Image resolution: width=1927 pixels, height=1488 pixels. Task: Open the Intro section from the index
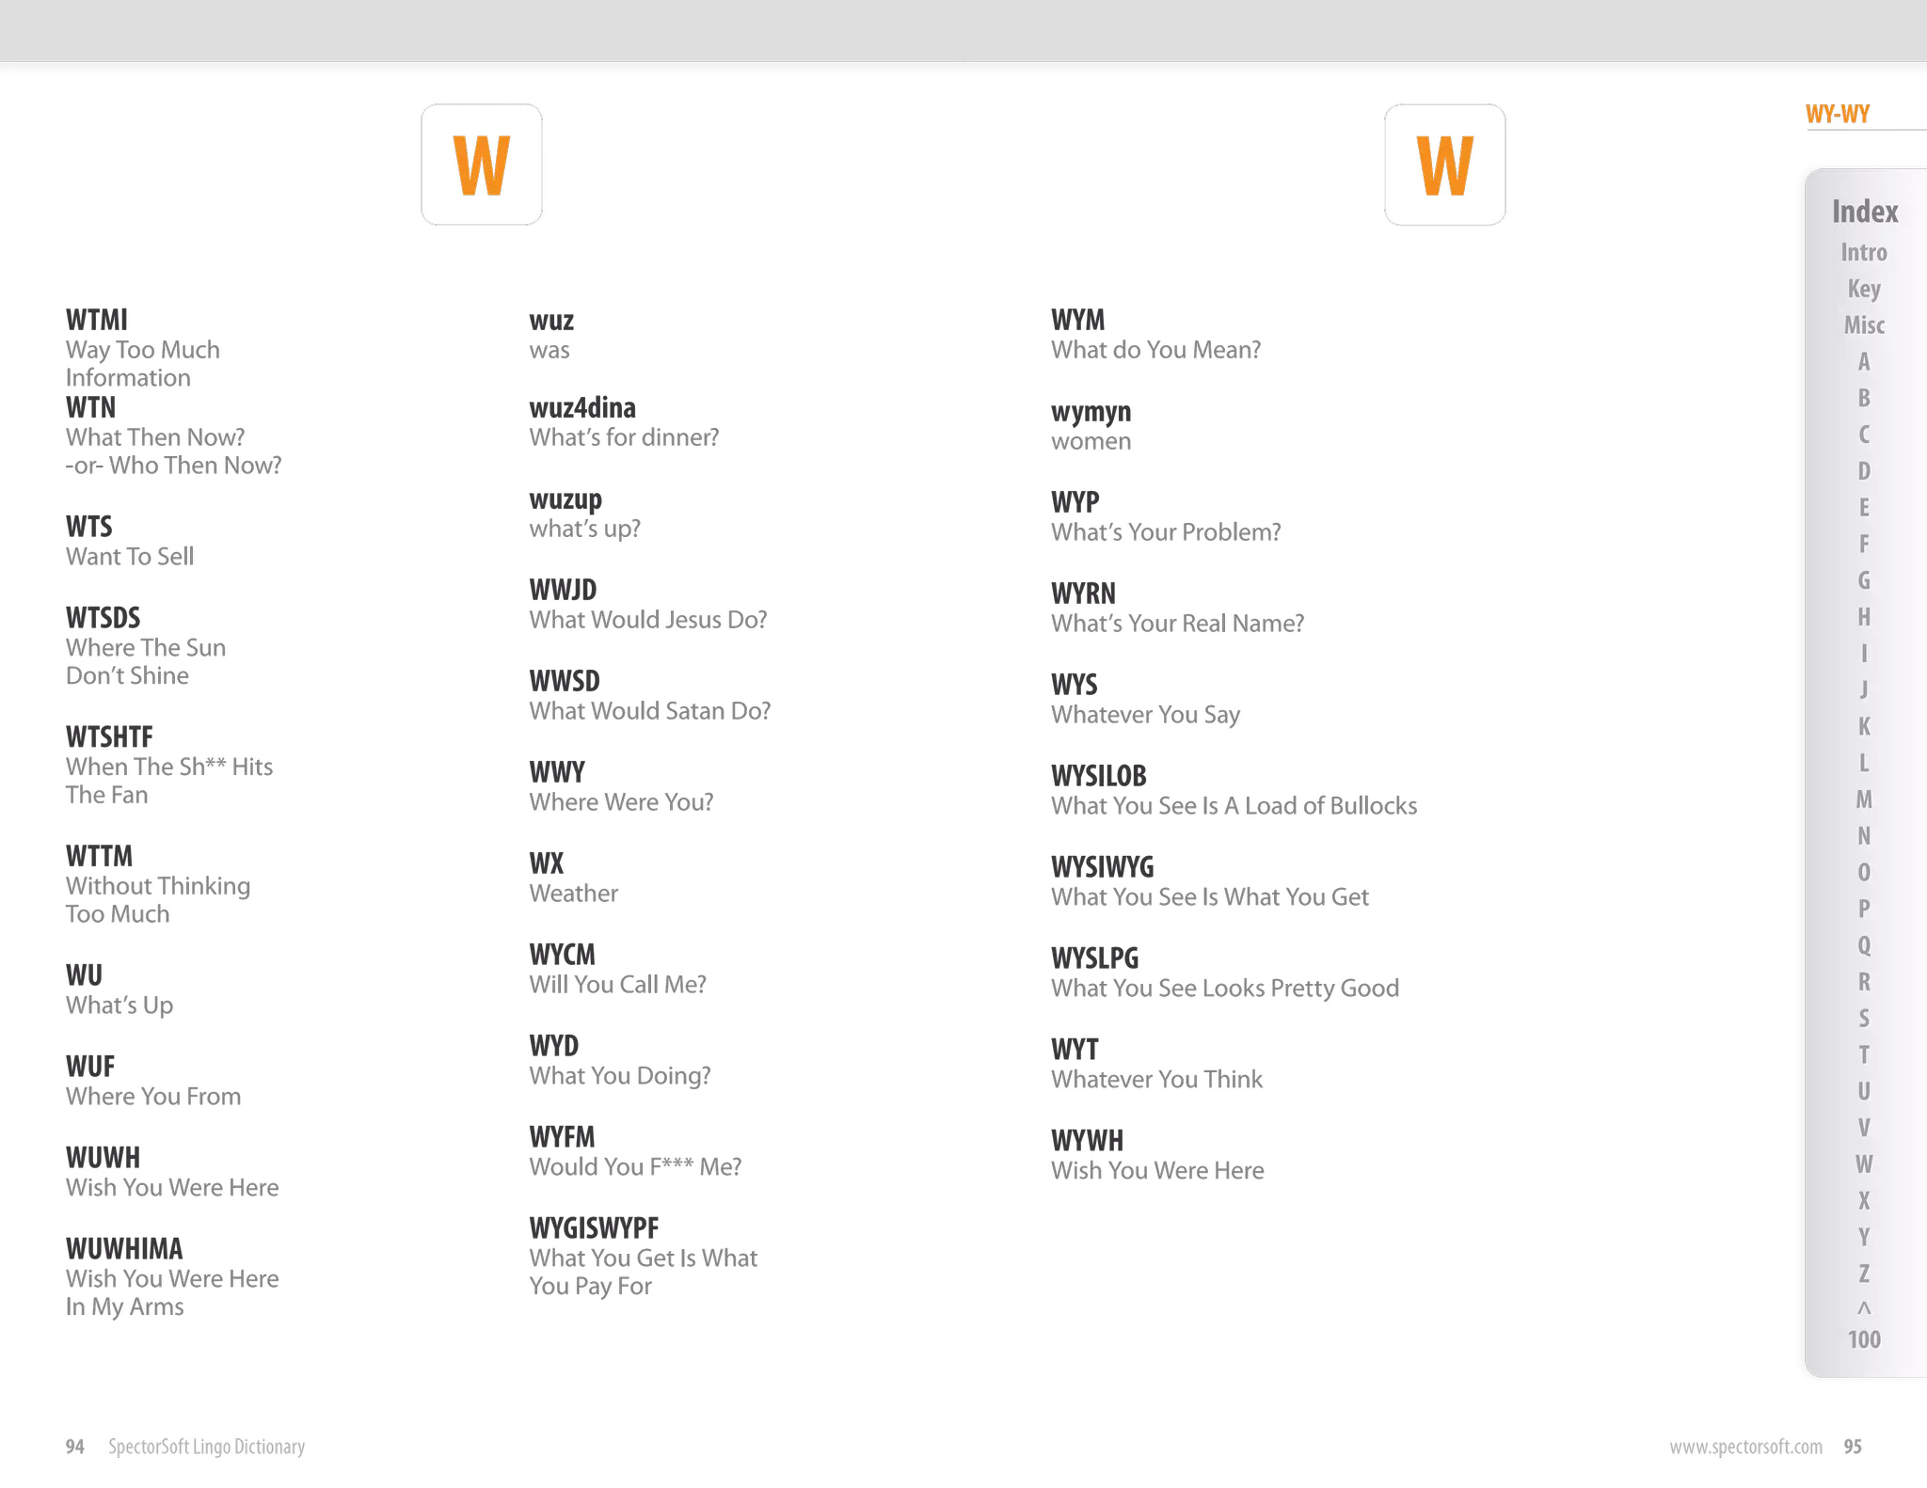click(x=1863, y=252)
